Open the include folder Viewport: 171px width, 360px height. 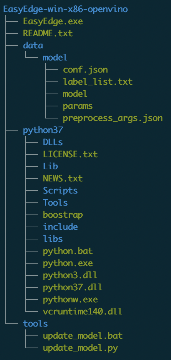(61, 227)
